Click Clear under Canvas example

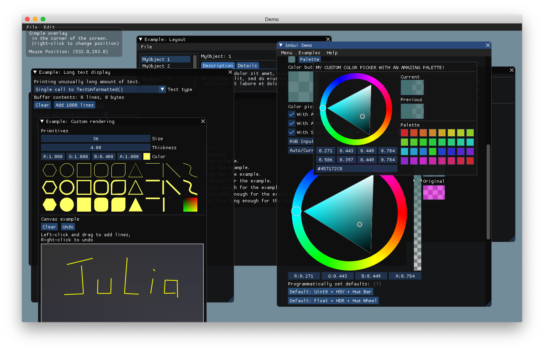pos(49,227)
